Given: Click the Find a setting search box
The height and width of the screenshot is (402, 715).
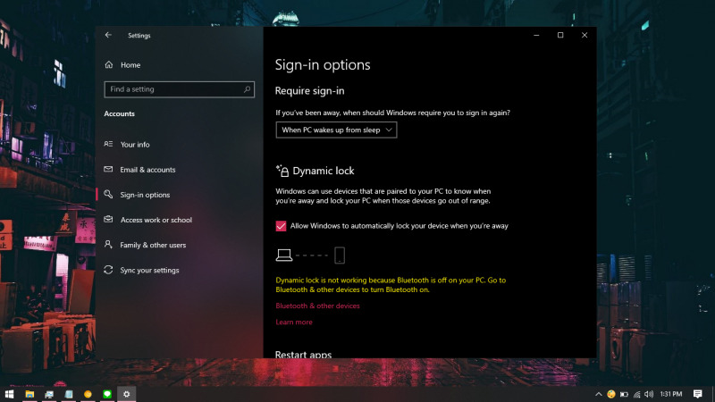Looking at the screenshot, I should (180, 89).
